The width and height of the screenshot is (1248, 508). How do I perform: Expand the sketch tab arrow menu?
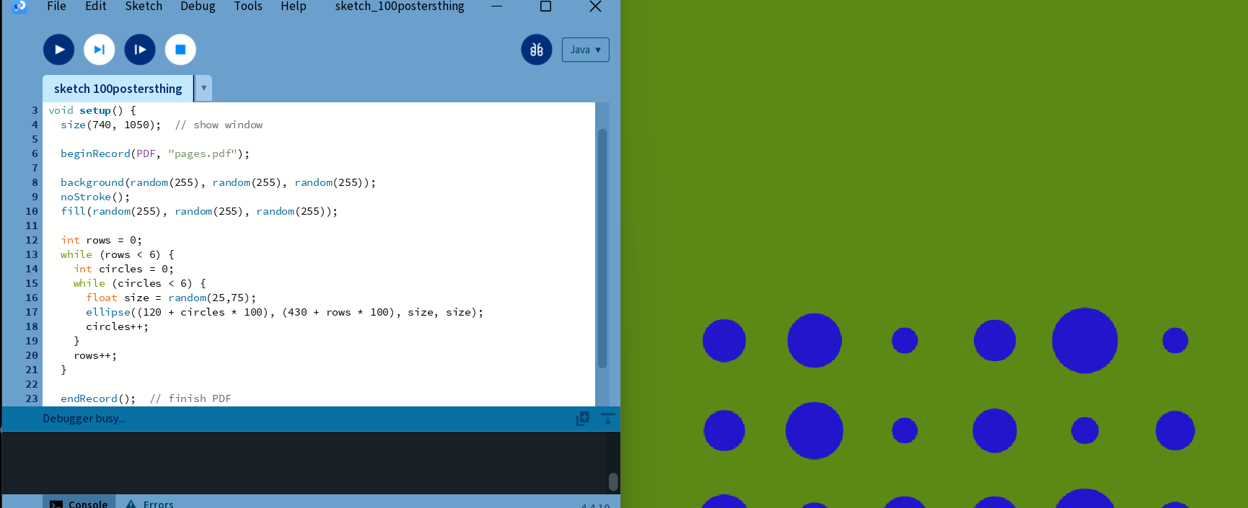pyautogui.click(x=203, y=88)
